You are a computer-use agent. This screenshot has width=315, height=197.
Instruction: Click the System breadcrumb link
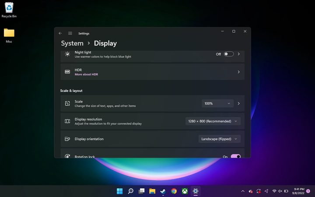72,43
